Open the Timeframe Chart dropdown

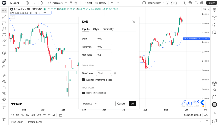(x=104, y=73)
